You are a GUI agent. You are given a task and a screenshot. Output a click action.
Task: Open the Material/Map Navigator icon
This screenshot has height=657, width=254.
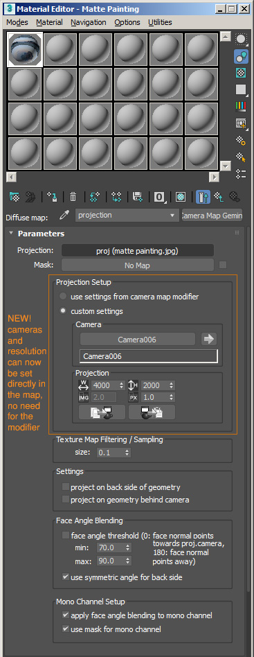pyautogui.click(x=241, y=174)
